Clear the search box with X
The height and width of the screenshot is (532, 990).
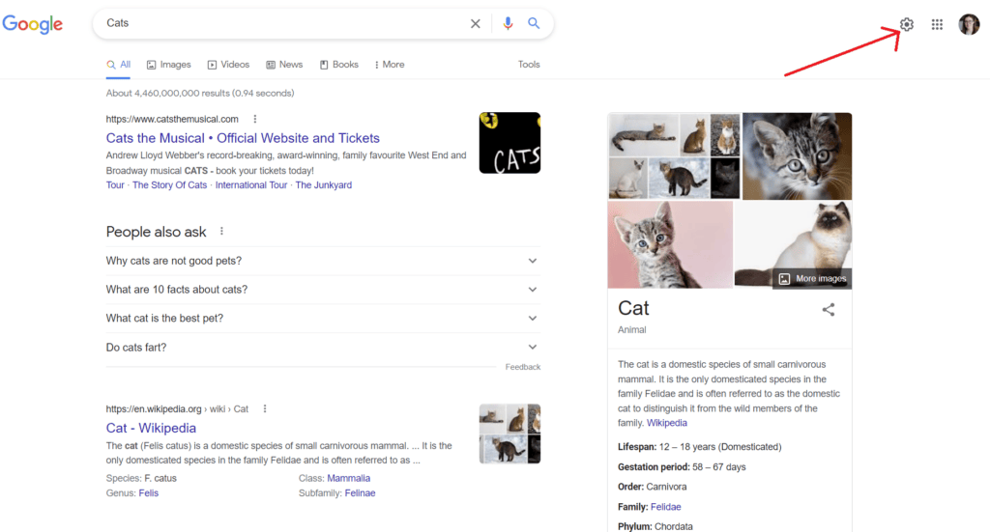pos(476,23)
